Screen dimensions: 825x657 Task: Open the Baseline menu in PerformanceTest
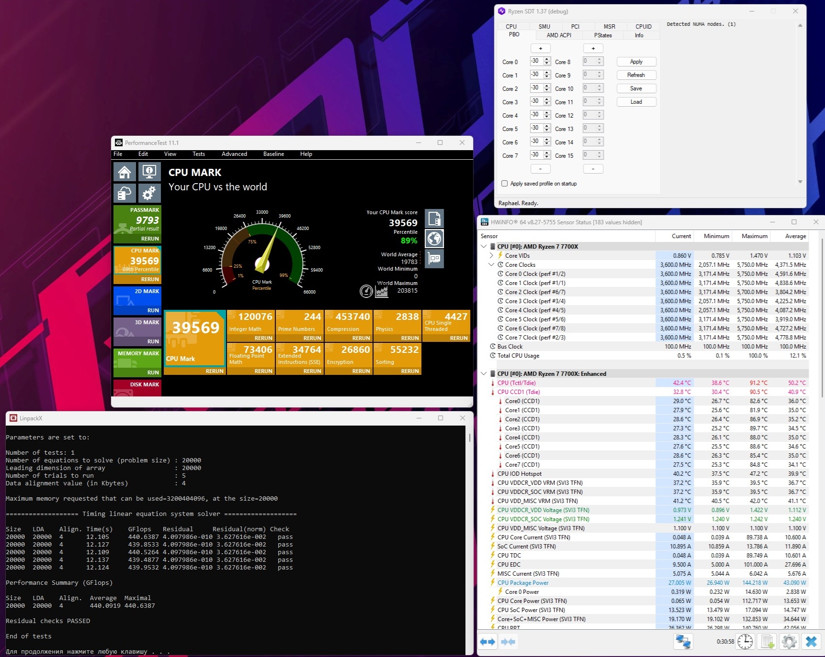[273, 154]
